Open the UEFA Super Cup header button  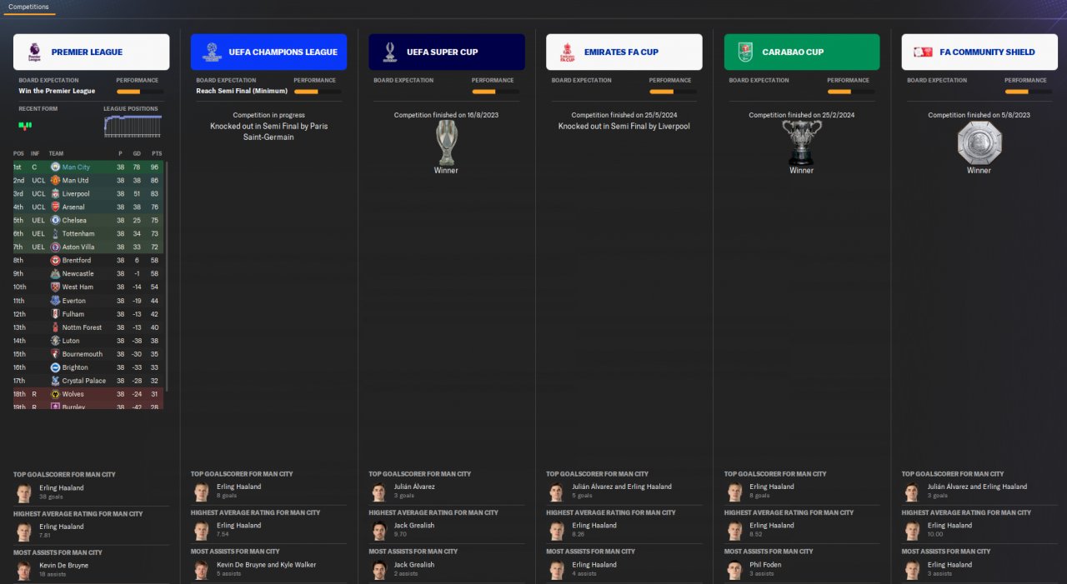(447, 52)
